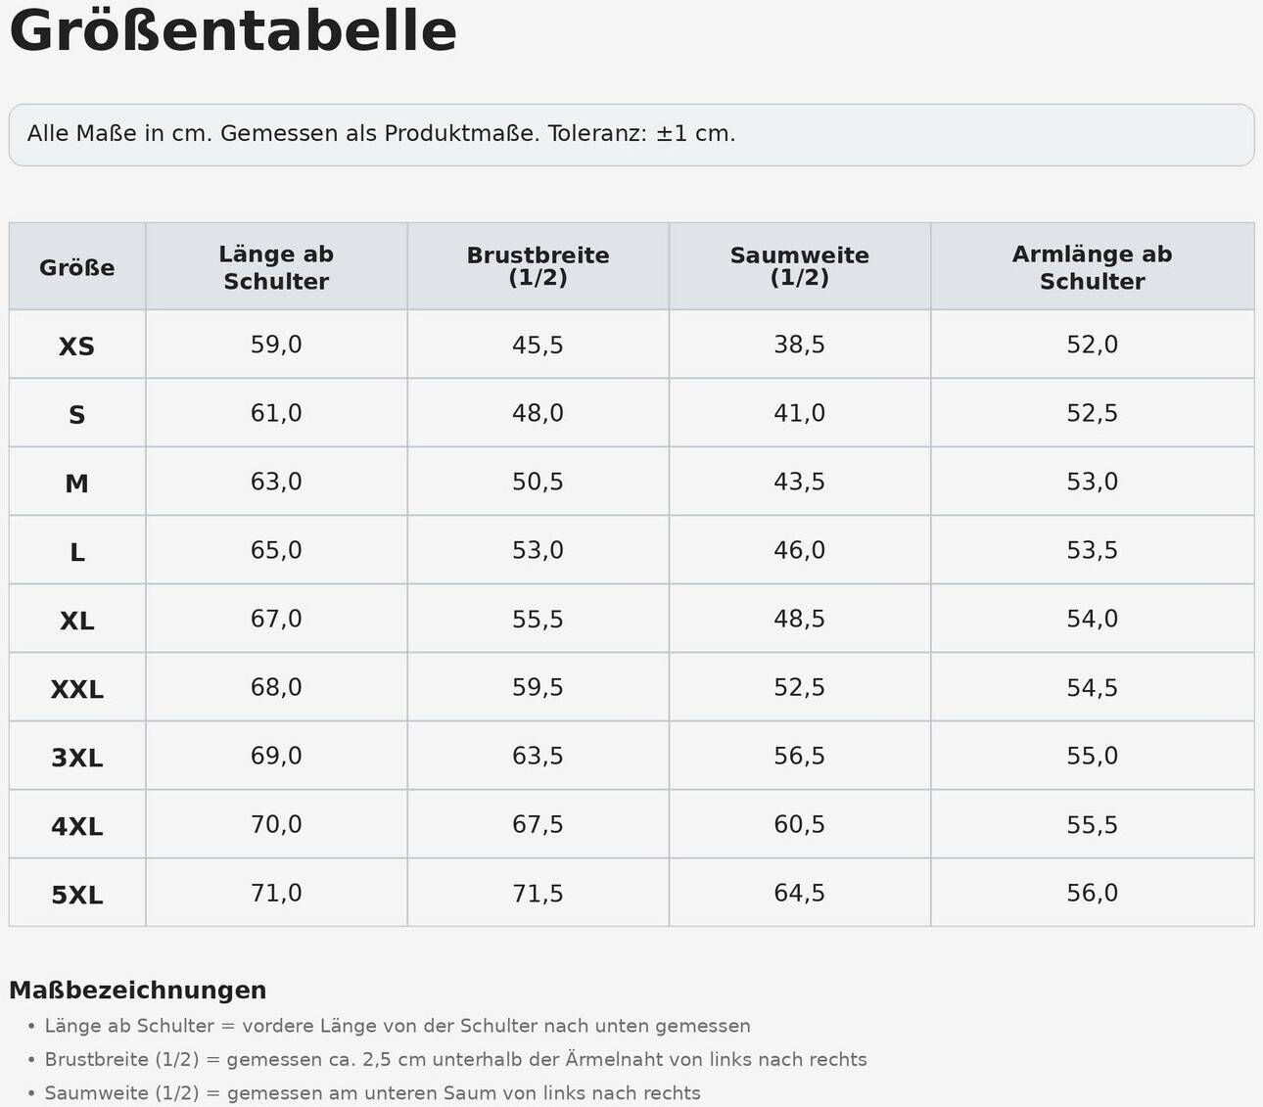Select the Saumweite (1/2) column header
1263x1107 pixels.
click(x=800, y=266)
